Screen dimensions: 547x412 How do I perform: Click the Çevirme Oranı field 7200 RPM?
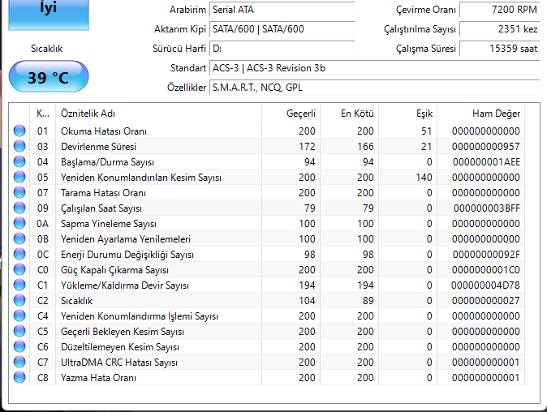(500, 10)
